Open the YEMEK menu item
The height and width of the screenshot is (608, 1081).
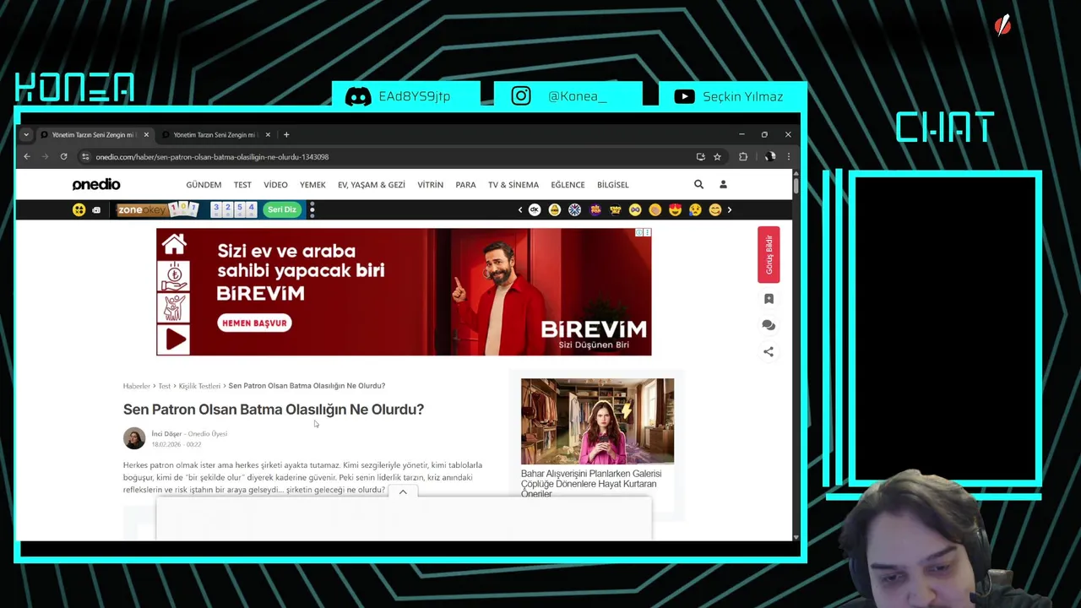(x=312, y=185)
